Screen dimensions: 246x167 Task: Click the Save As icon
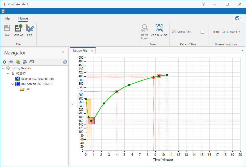point(18,28)
